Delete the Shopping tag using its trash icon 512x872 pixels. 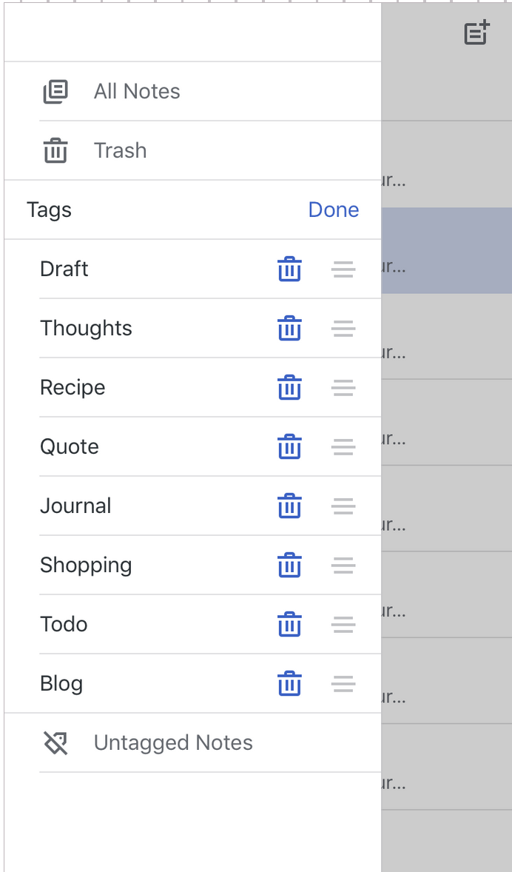[x=289, y=565]
